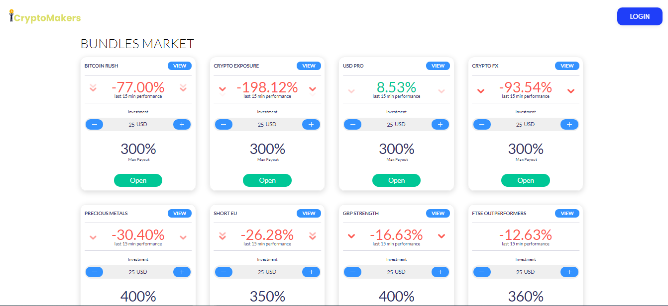Click the Precious Metals 25 USD investment field

point(138,272)
